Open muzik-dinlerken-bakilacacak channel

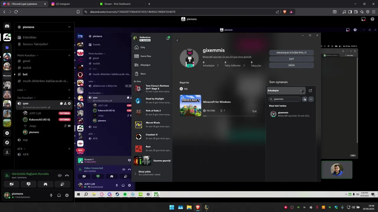click(44, 81)
